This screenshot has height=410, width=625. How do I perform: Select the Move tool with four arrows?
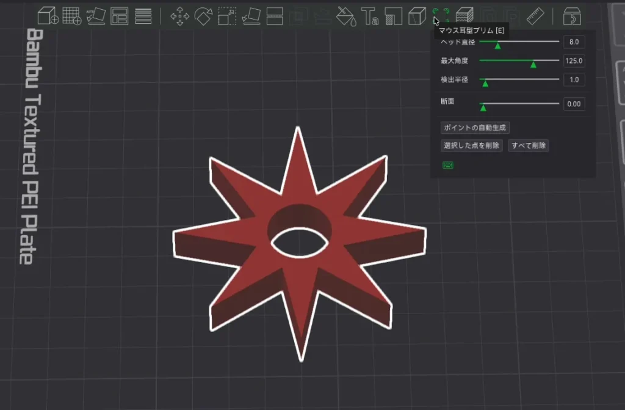(180, 16)
